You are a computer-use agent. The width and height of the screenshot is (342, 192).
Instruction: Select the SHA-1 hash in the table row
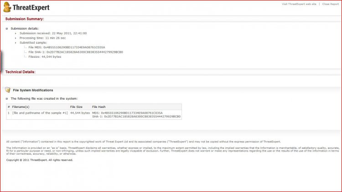pyautogui.click(x=136, y=116)
